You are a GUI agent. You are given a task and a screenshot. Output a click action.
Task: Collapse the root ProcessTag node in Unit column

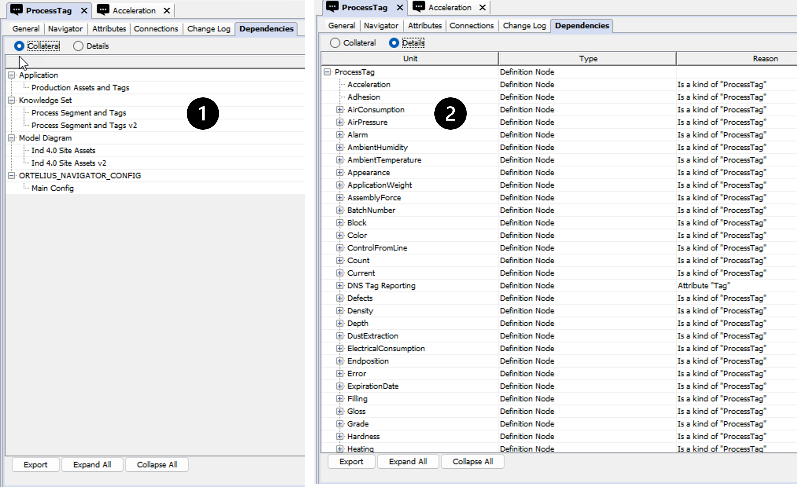tap(327, 72)
